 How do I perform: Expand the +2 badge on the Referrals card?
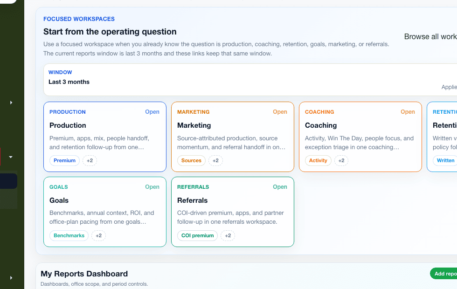point(228,236)
